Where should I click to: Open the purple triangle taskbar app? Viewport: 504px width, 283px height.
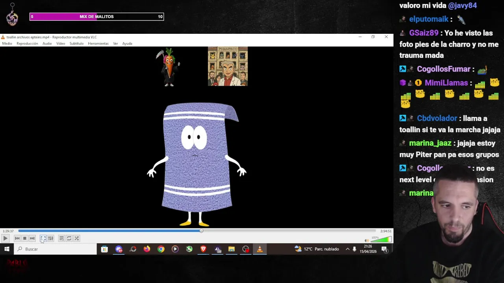click(x=217, y=249)
